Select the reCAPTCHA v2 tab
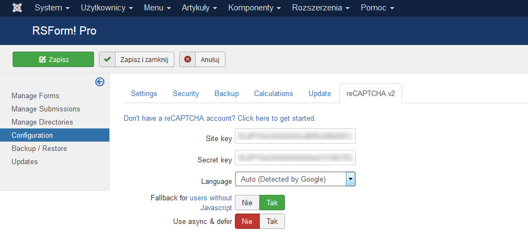 (x=370, y=93)
